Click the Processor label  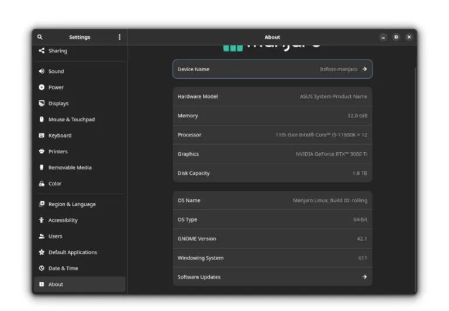coord(189,135)
